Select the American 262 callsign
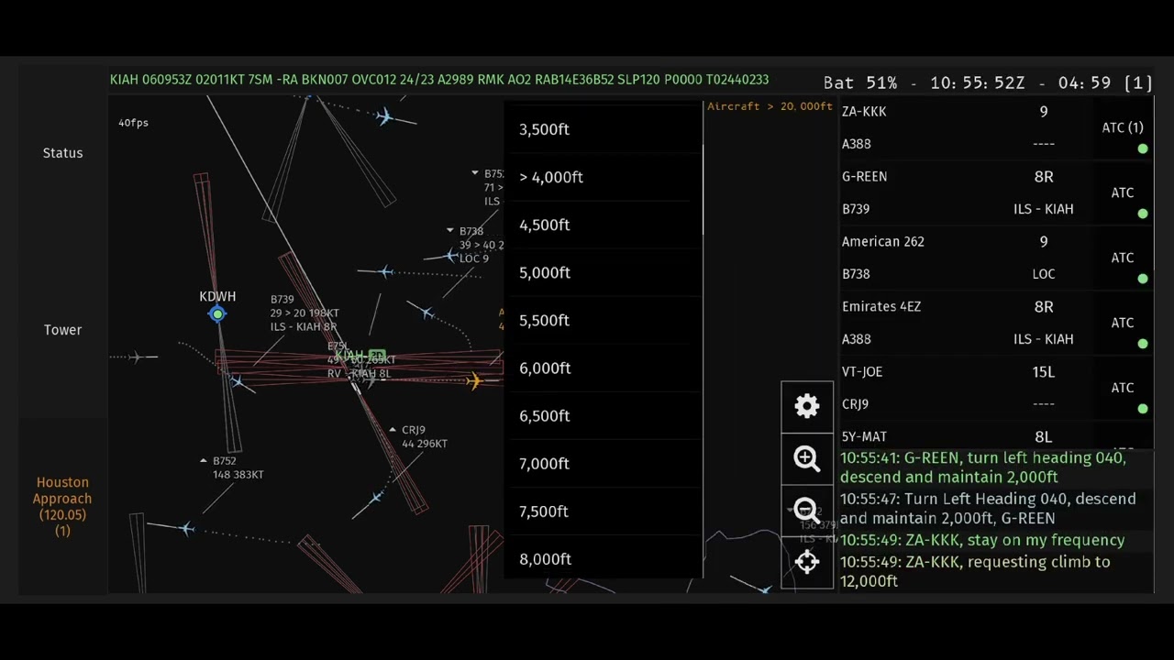Image resolution: width=1174 pixels, height=660 pixels. [x=883, y=242]
